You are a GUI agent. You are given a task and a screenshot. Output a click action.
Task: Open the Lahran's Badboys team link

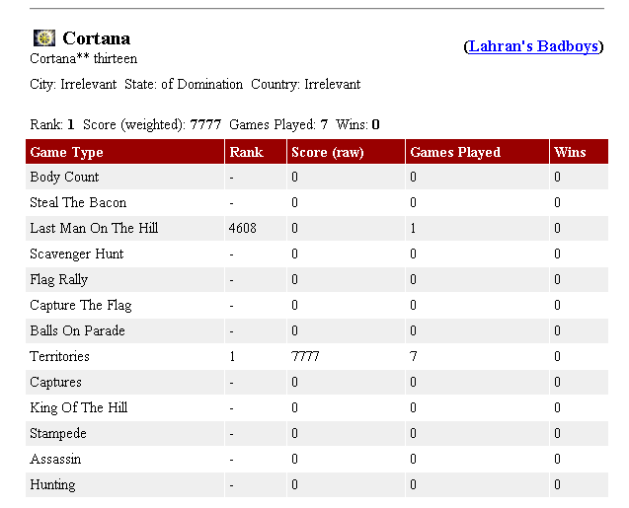pyautogui.click(x=533, y=46)
